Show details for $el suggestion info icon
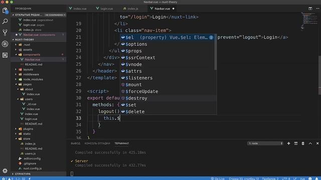 click(211, 37)
